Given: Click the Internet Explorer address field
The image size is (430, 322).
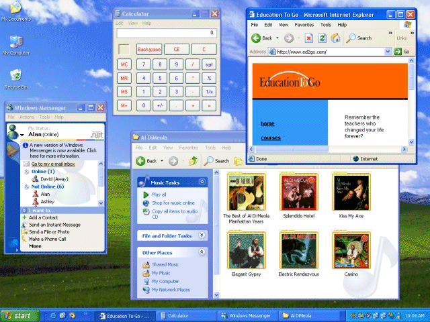Looking at the screenshot, I should (x=330, y=52).
